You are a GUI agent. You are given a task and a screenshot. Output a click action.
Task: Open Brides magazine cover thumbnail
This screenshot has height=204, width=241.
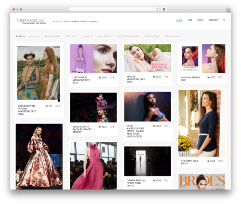[202, 181]
